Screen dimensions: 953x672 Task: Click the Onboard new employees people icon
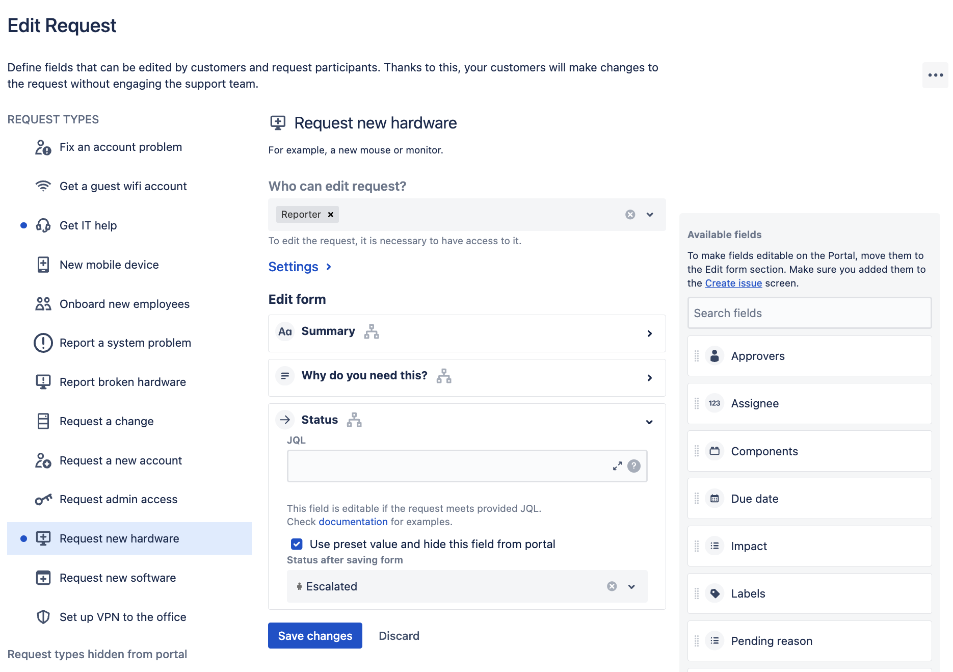(x=43, y=303)
